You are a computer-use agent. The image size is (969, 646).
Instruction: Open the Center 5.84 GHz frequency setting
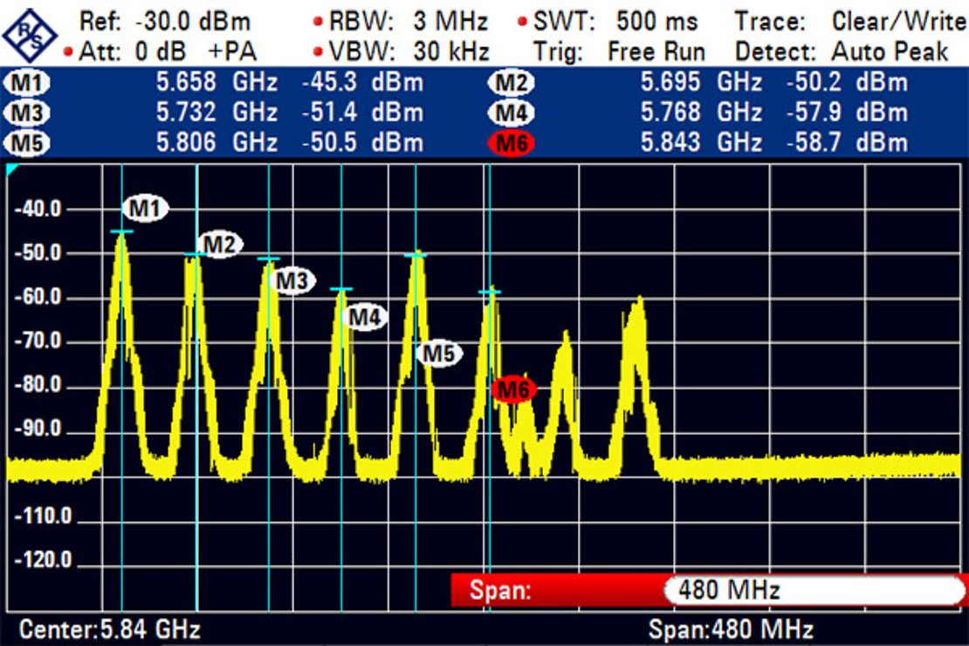110,629
